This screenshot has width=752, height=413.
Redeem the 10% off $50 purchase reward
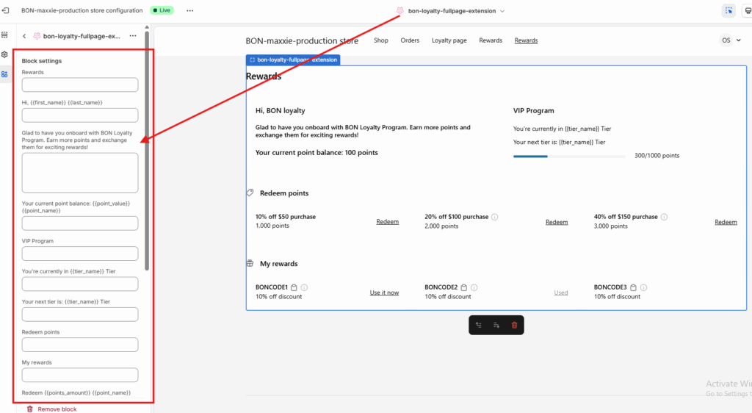pos(388,222)
